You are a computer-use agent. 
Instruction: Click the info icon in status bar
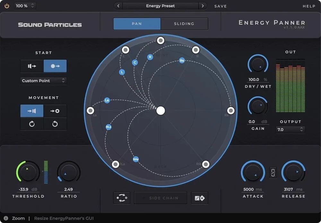coord(6,218)
